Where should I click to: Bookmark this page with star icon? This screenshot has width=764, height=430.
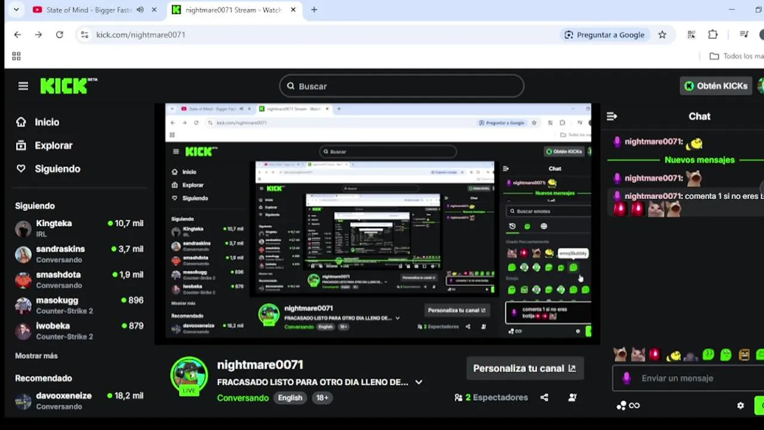tap(662, 35)
